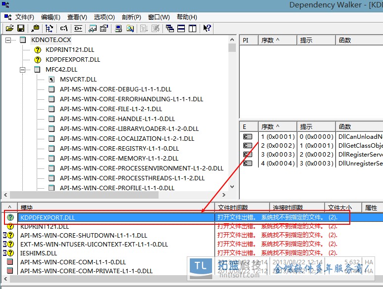Toggle the Auto Expand tree icon
The width and height of the screenshot is (383, 289).
click(x=49, y=28)
